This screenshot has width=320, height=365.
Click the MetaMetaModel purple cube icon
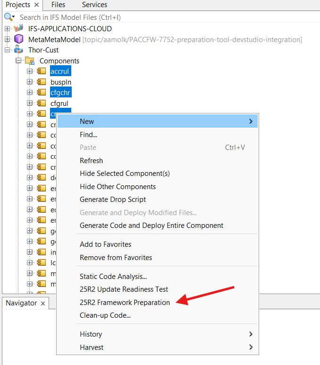point(19,39)
